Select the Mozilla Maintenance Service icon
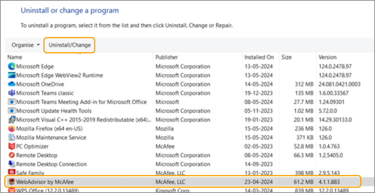The image size is (375, 193). click(11, 138)
